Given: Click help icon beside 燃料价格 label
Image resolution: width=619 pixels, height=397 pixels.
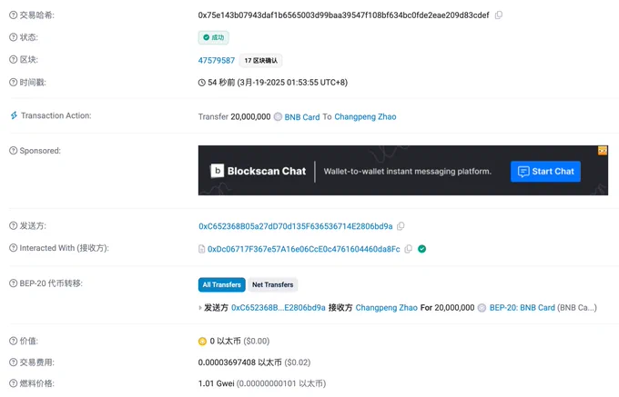Looking at the screenshot, I should pos(13,383).
